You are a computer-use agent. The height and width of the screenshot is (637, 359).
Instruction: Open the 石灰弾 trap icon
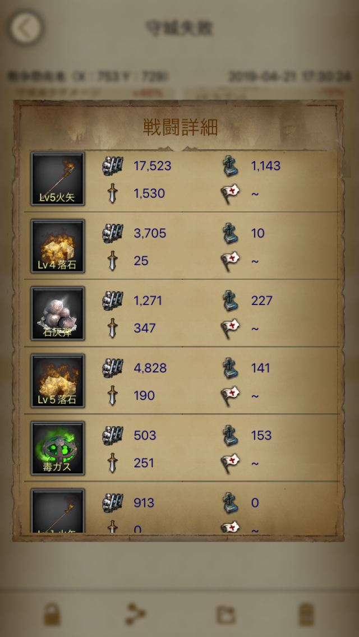(58, 313)
